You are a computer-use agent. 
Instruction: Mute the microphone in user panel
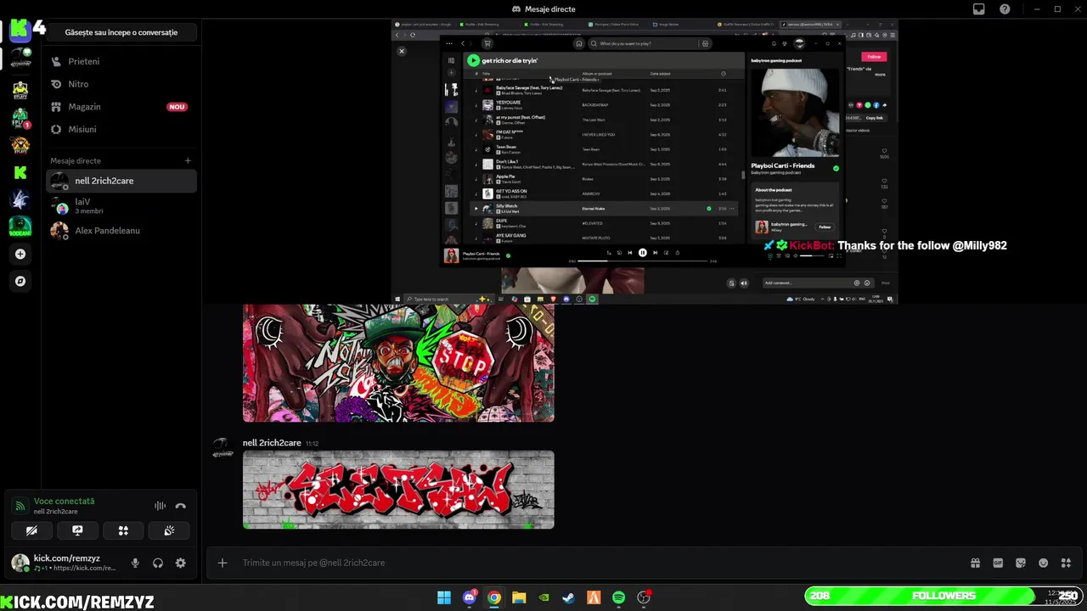135,563
